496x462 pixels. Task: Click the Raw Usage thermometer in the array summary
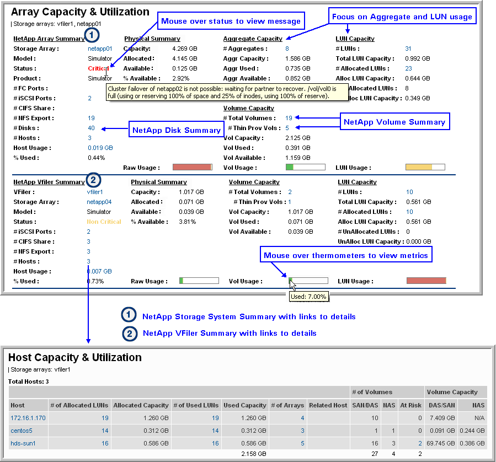(193, 167)
